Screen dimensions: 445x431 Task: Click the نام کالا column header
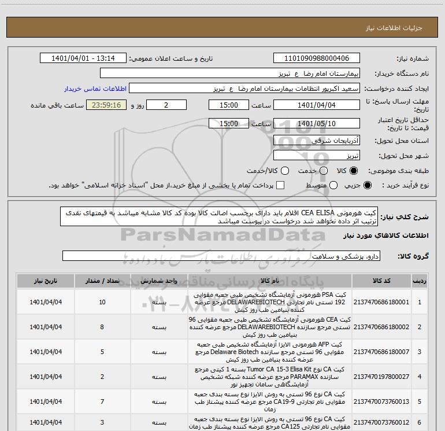(x=270, y=281)
